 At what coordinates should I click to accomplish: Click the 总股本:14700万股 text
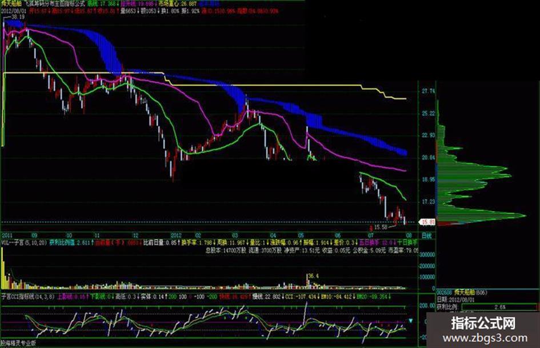pyautogui.click(x=226, y=250)
